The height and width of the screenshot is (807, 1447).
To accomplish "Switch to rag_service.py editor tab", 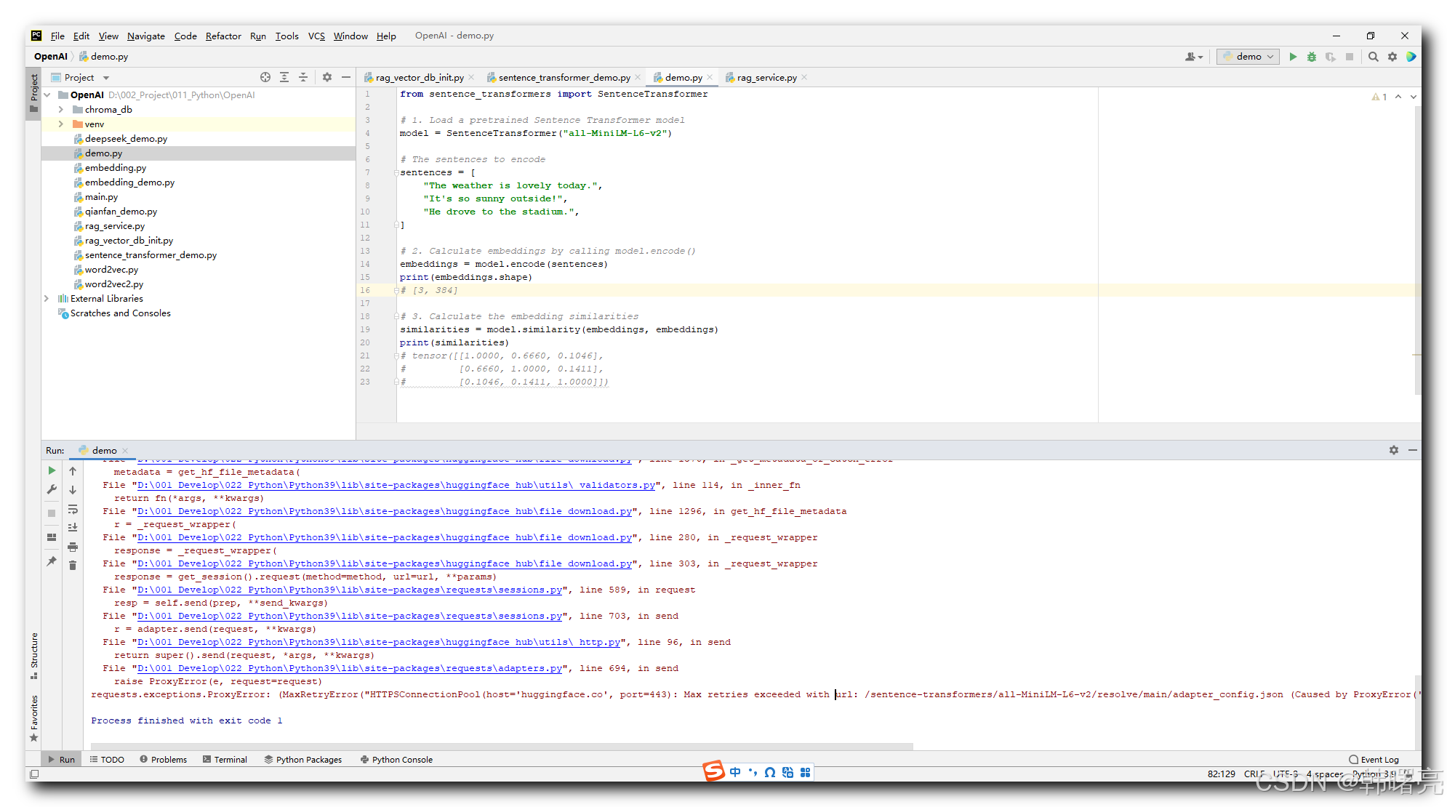I will 766,77.
